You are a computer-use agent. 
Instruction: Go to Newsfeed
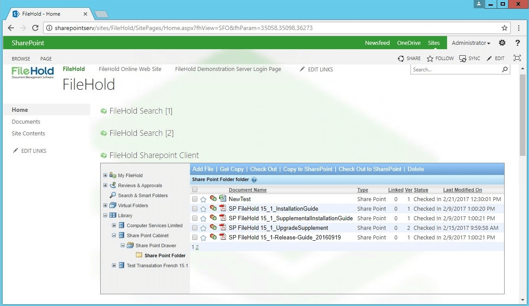click(x=377, y=43)
